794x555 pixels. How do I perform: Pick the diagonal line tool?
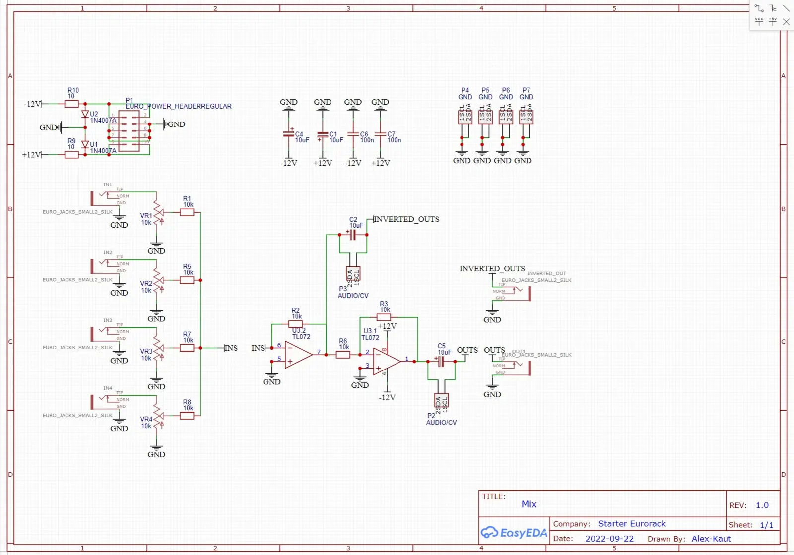(x=786, y=8)
